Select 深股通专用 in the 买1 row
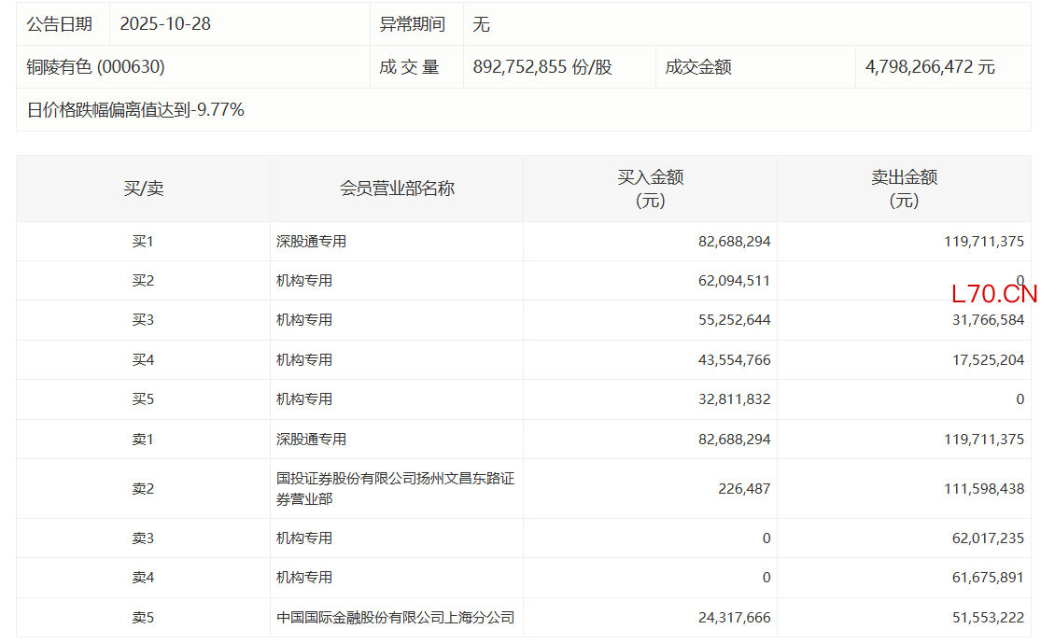1041x643 pixels. [x=311, y=242]
